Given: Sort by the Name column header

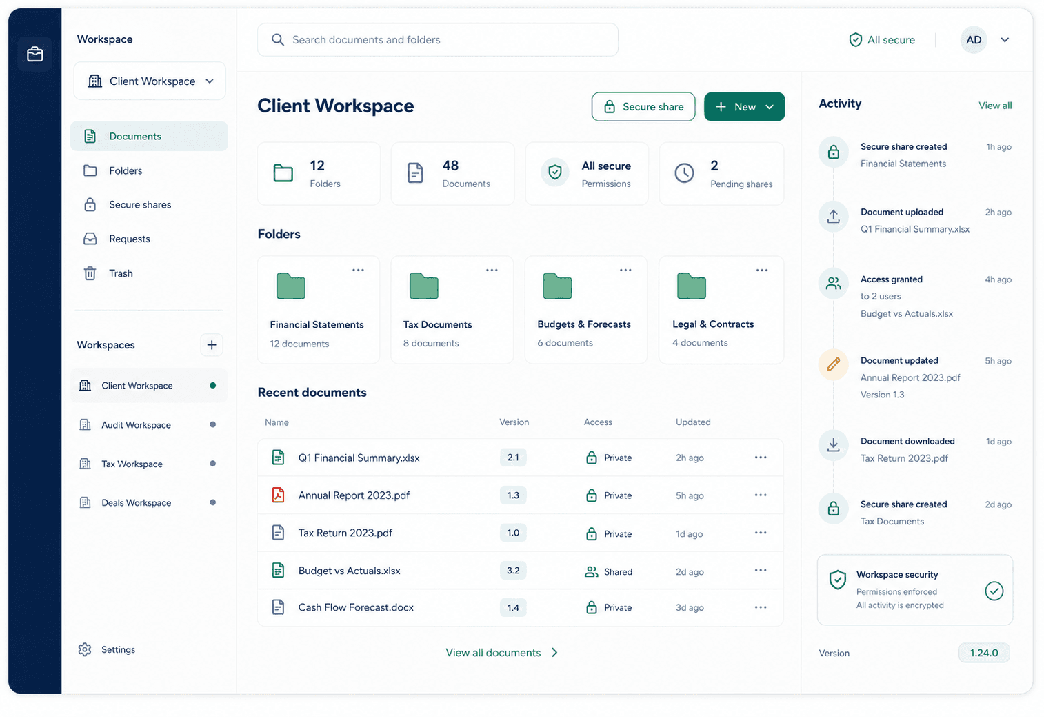Looking at the screenshot, I should (x=277, y=422).
